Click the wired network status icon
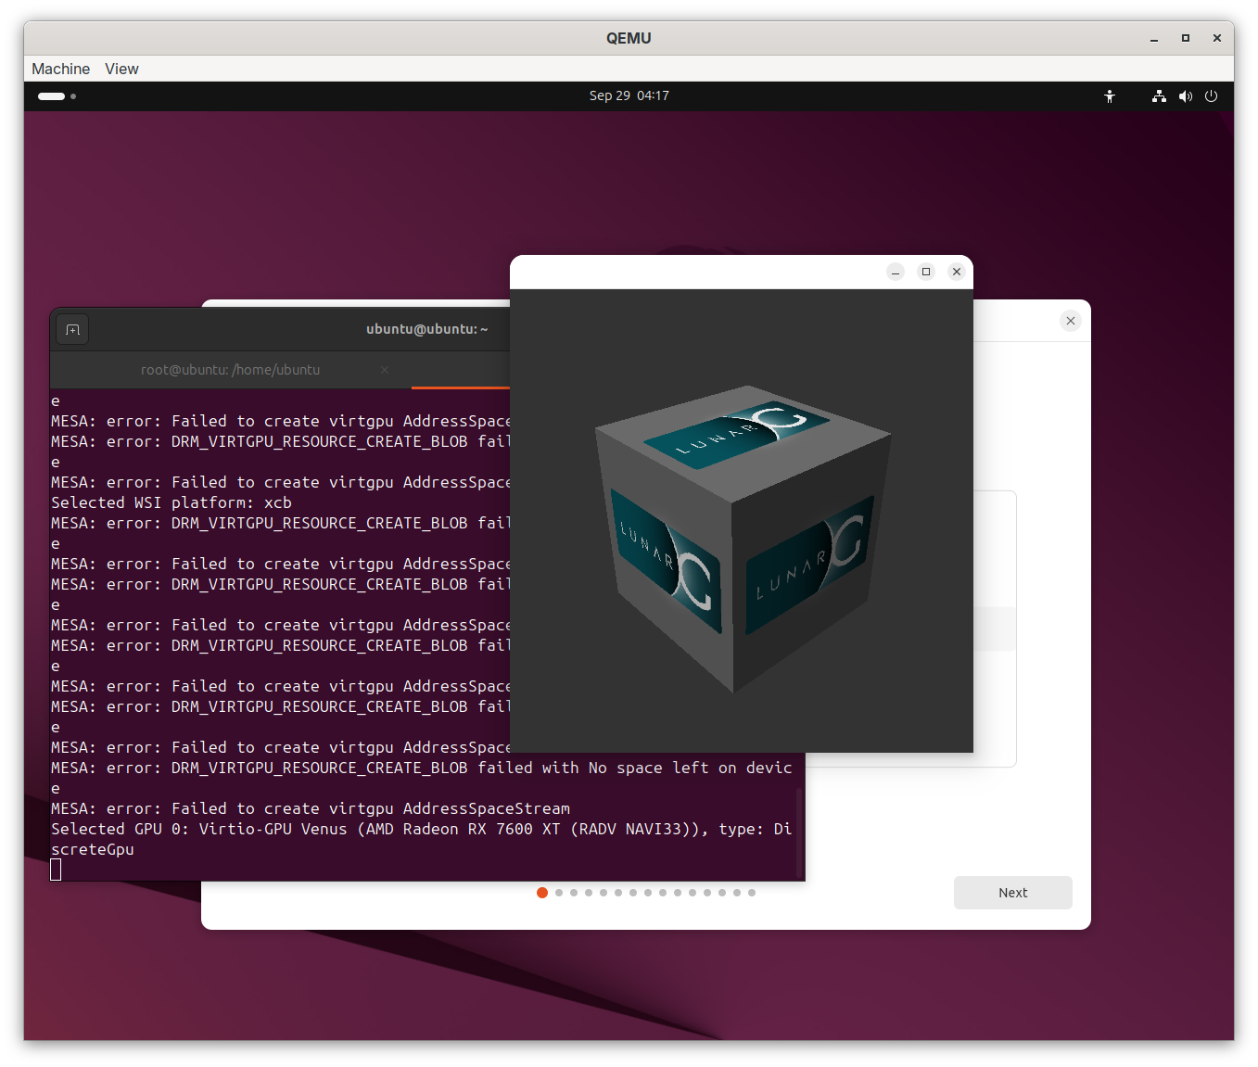This screenshot has height=1067, width=1258. 1159,96
